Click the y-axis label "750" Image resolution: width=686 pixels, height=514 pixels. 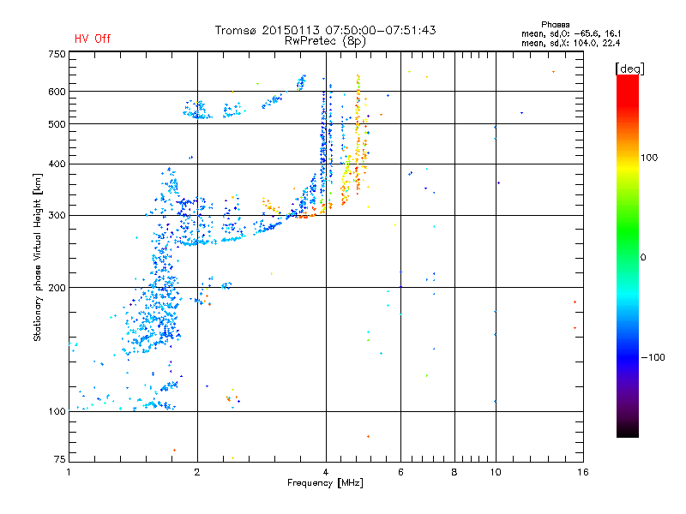pos(57,54)
